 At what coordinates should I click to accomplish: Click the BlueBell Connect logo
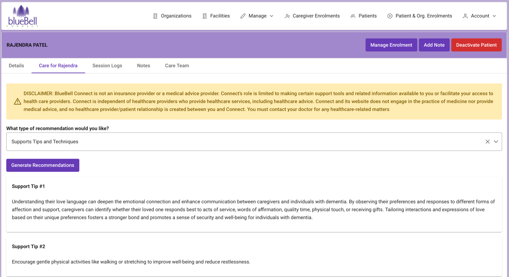pos(23,16)
